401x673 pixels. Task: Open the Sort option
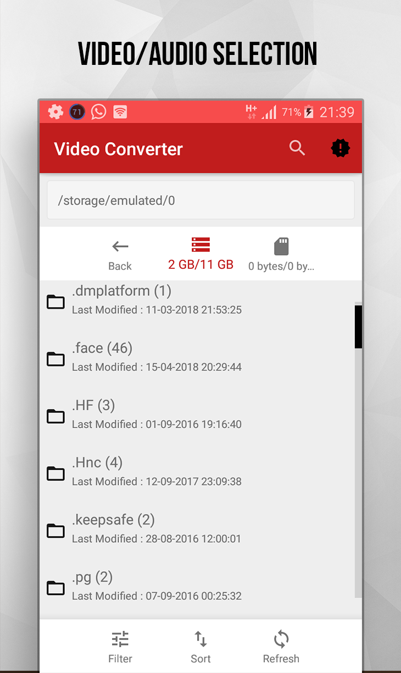(x=200, y=639)
